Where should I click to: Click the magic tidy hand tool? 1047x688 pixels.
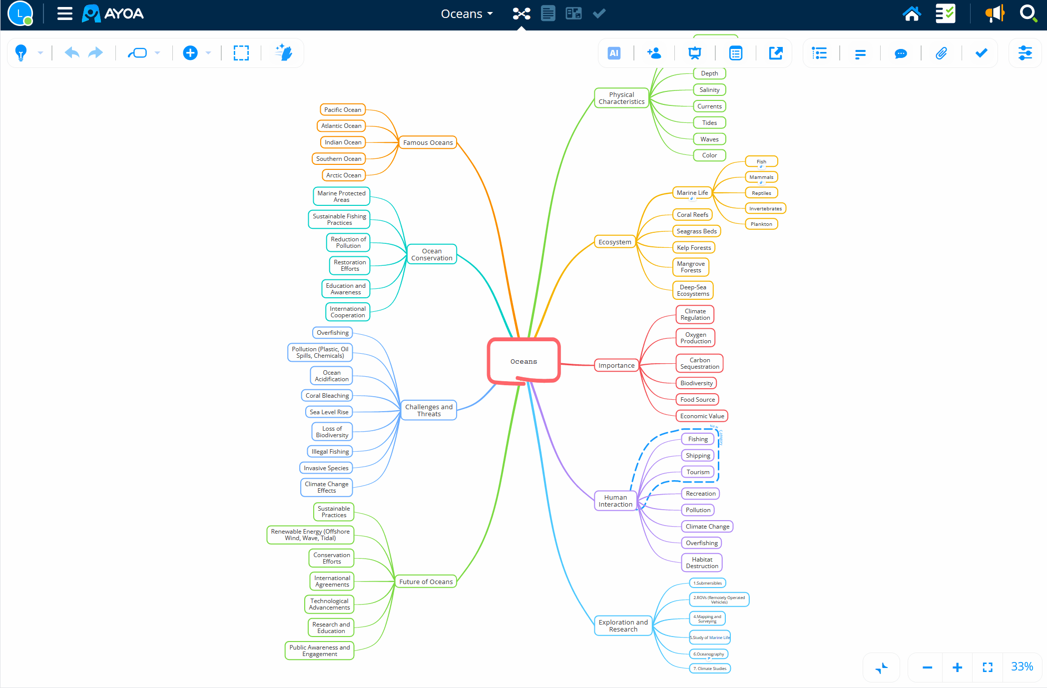click(x=284, y=53)
